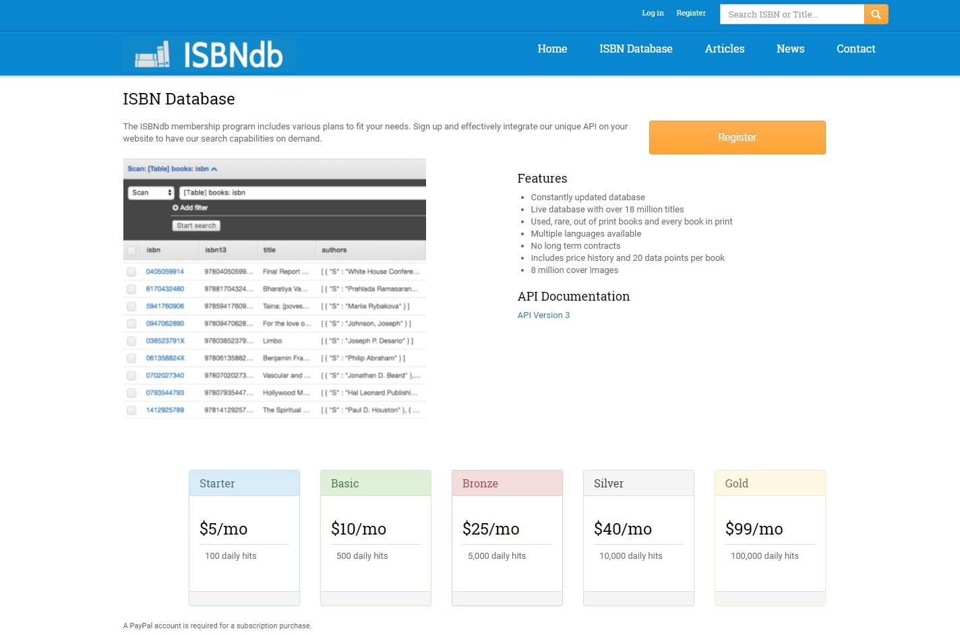Click the PayPal account required notice
Viewport: 960px width, 635px height.
click(x=217, y=626)
